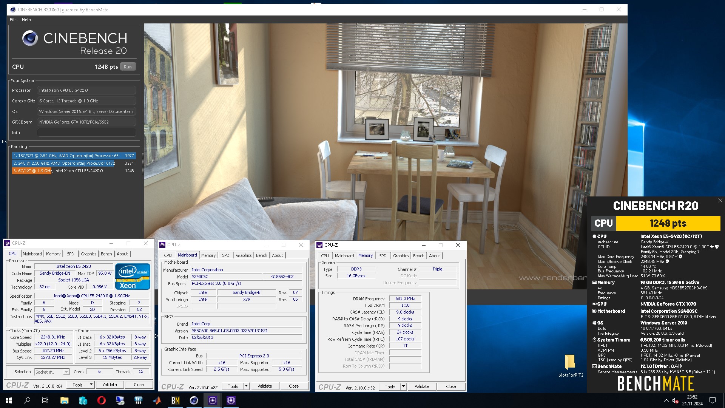
Task: Click Close in Mainboard CPU-Z window
Action: click(x=294, y=386)
